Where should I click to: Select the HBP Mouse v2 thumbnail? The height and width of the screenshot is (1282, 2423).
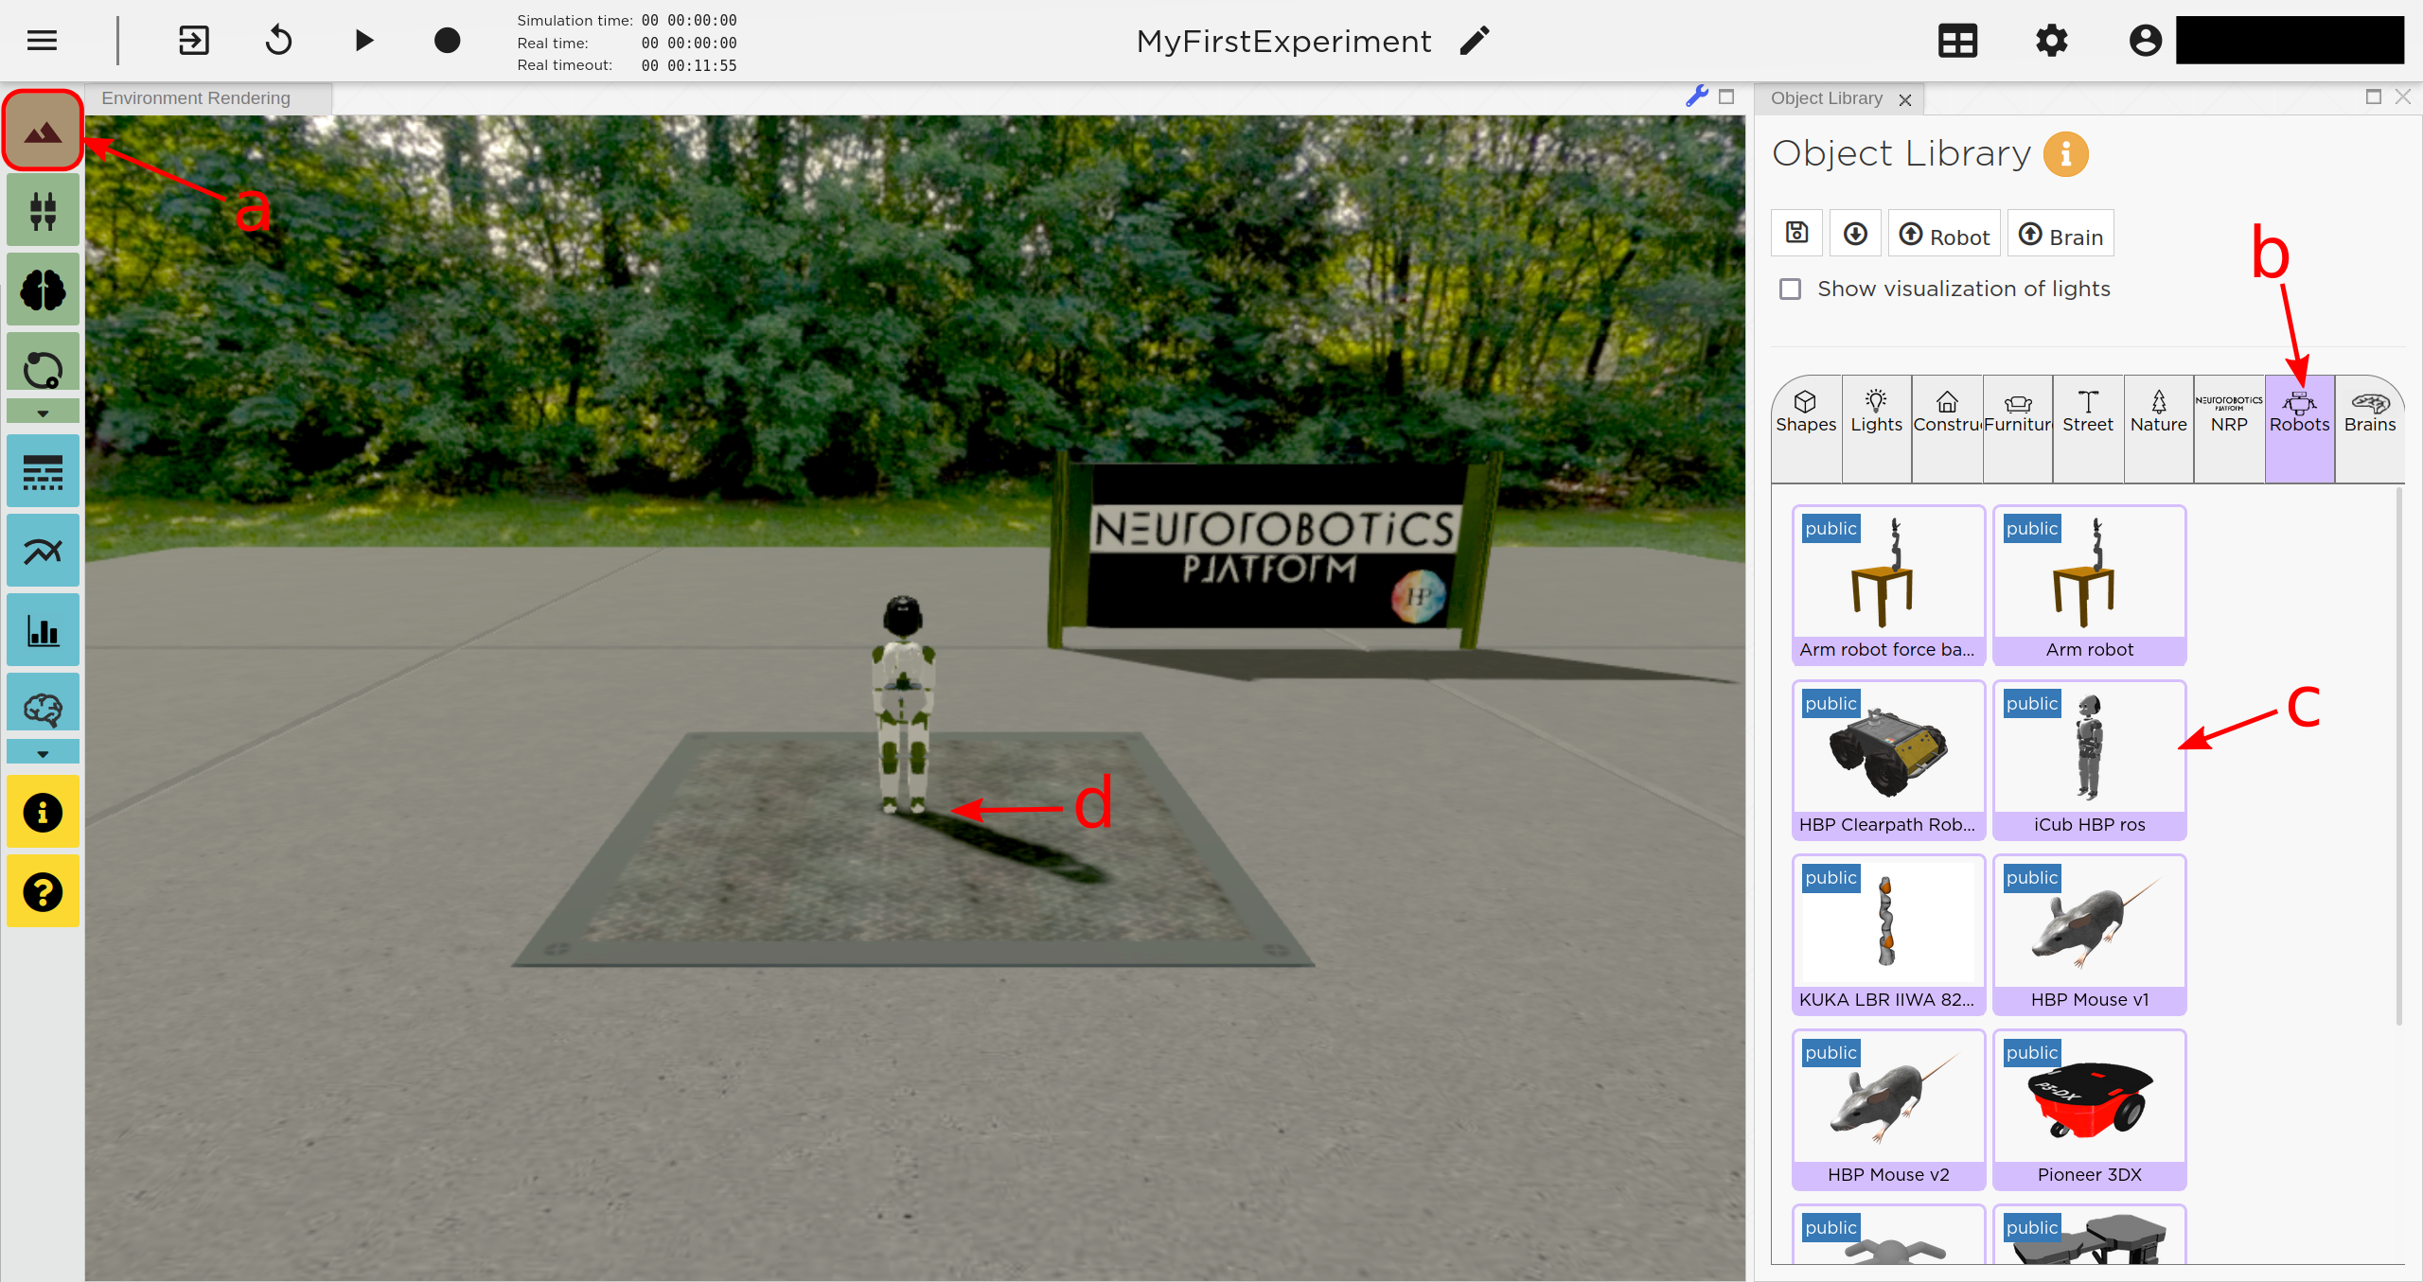click(1888, 1111)
